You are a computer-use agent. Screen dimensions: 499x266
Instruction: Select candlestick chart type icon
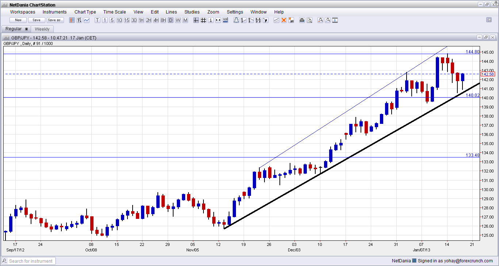click(72, 20)
